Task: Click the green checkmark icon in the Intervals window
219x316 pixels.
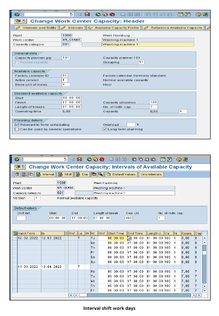Action: [x=17, y=159]
